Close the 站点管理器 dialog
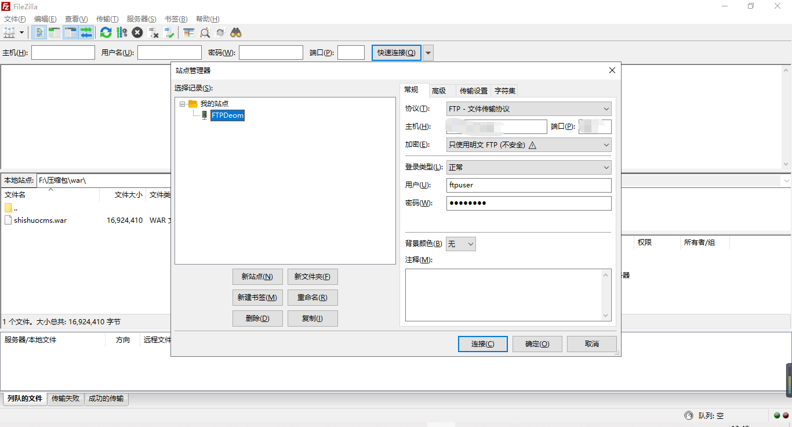This screenshot has height=427, width=792. pyautogui.click(x=612, y=70)
